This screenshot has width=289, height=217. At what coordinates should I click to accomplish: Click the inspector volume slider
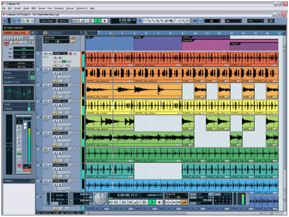pos(24,49)
